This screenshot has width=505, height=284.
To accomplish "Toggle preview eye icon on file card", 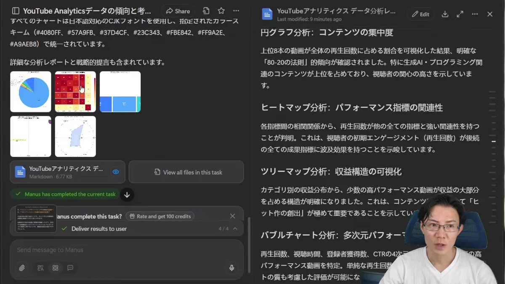I will 116,172.
